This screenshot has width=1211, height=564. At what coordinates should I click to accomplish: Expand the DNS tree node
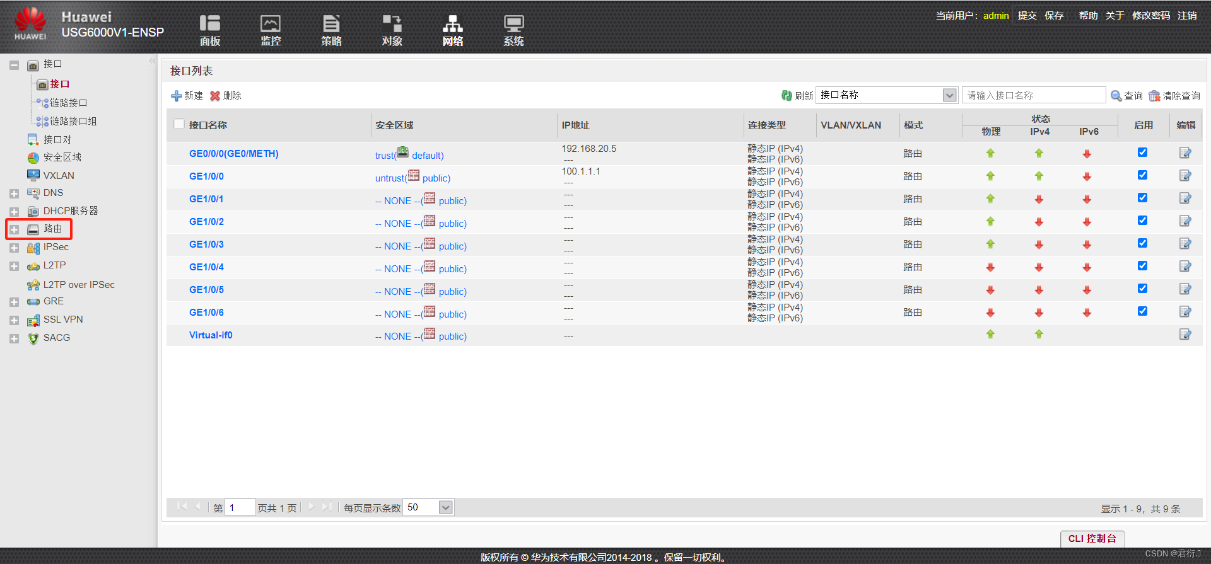click(14, 193)
